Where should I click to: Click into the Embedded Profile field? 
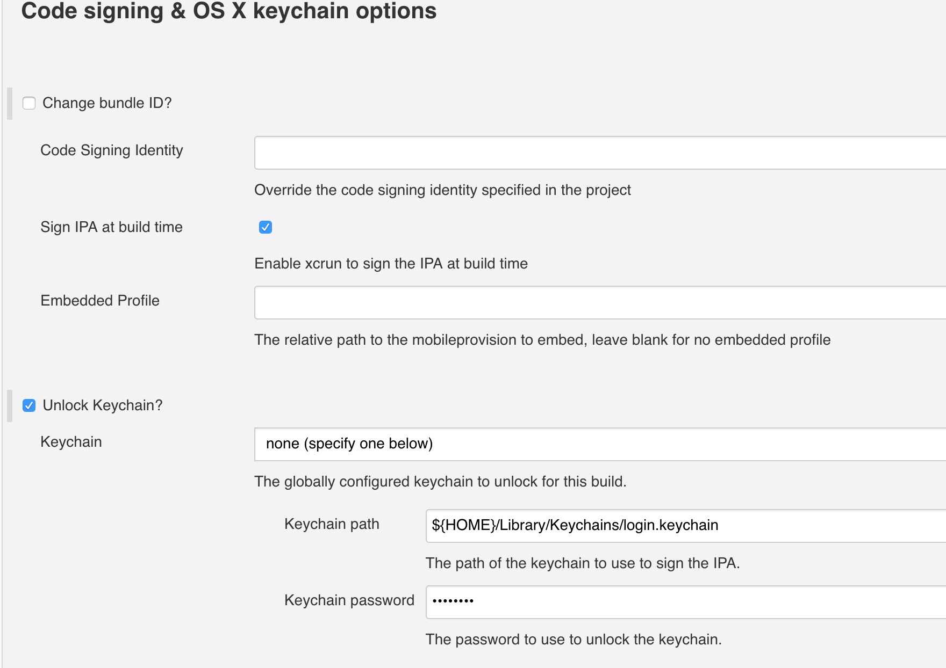coord(599,303)
